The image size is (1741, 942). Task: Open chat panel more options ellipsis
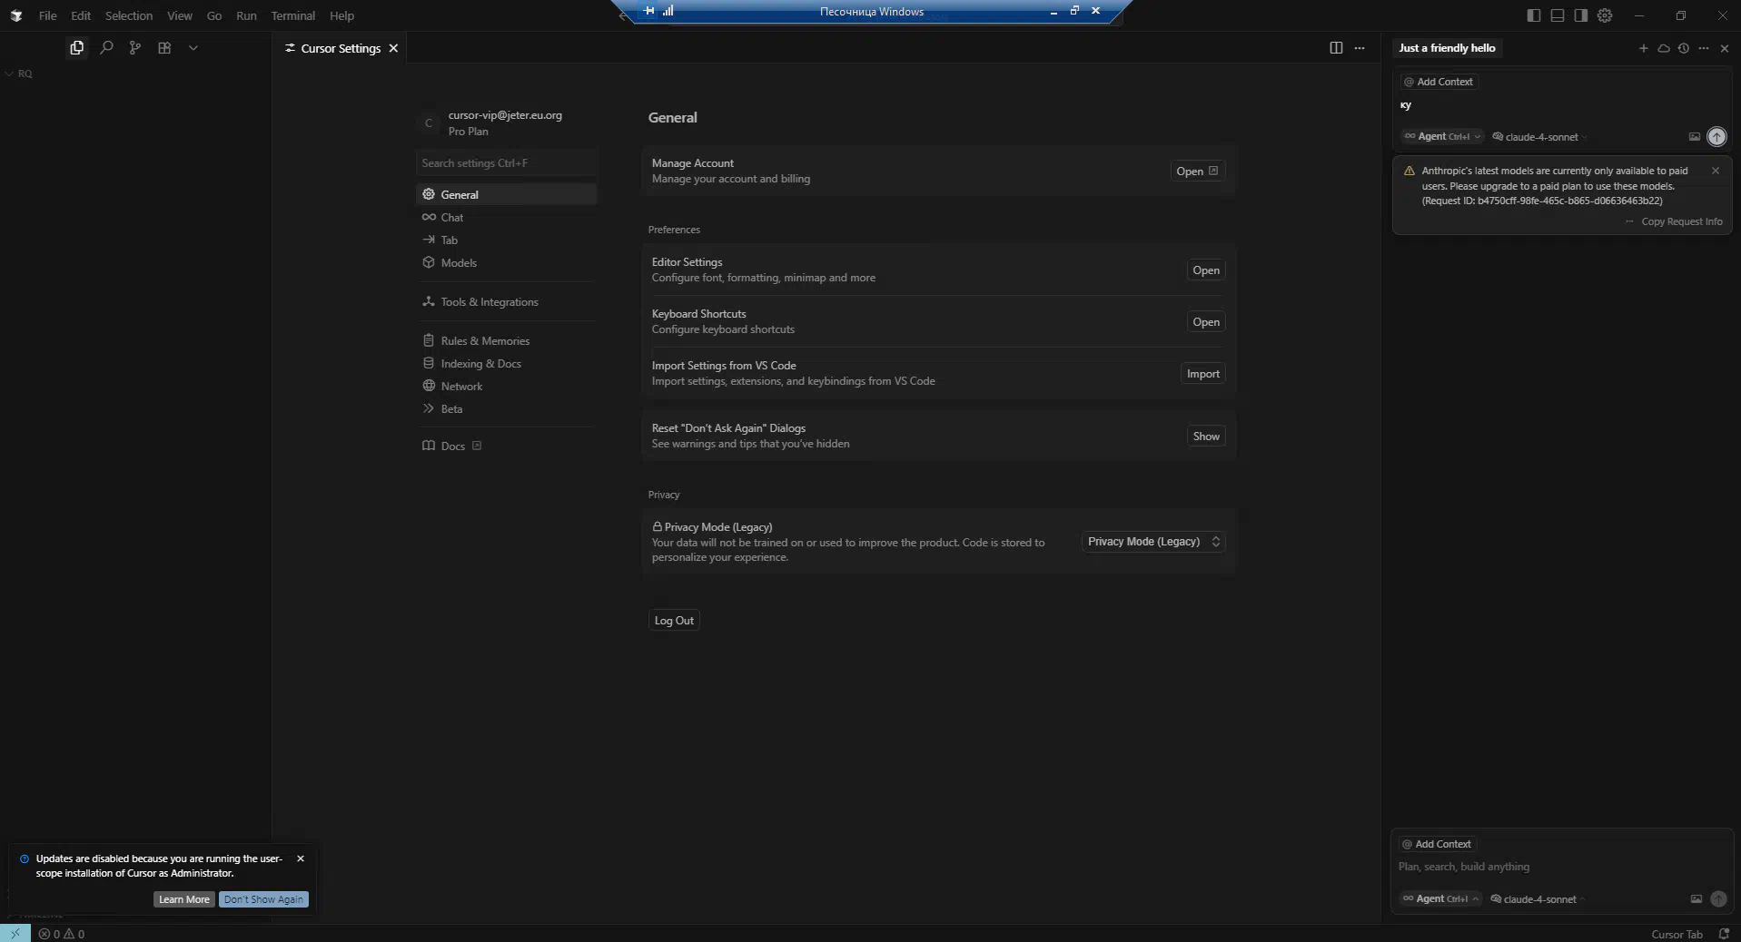tap(1704, 48)
